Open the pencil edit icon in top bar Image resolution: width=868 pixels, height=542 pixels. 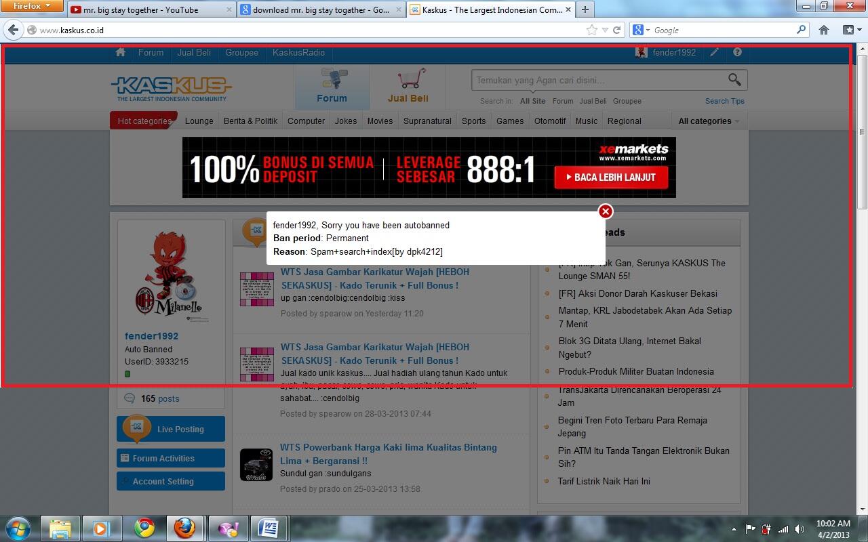point(715,52)
